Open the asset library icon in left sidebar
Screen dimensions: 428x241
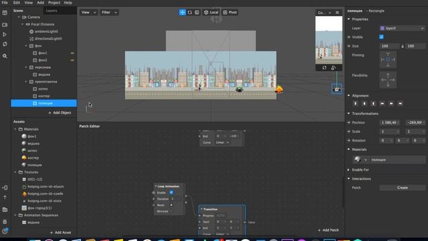(5, 210)
